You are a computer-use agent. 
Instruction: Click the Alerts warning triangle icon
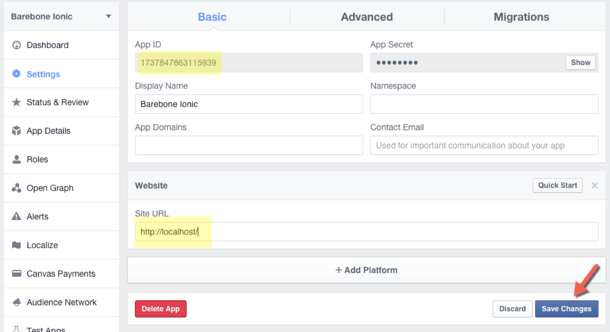coord(16,216)
